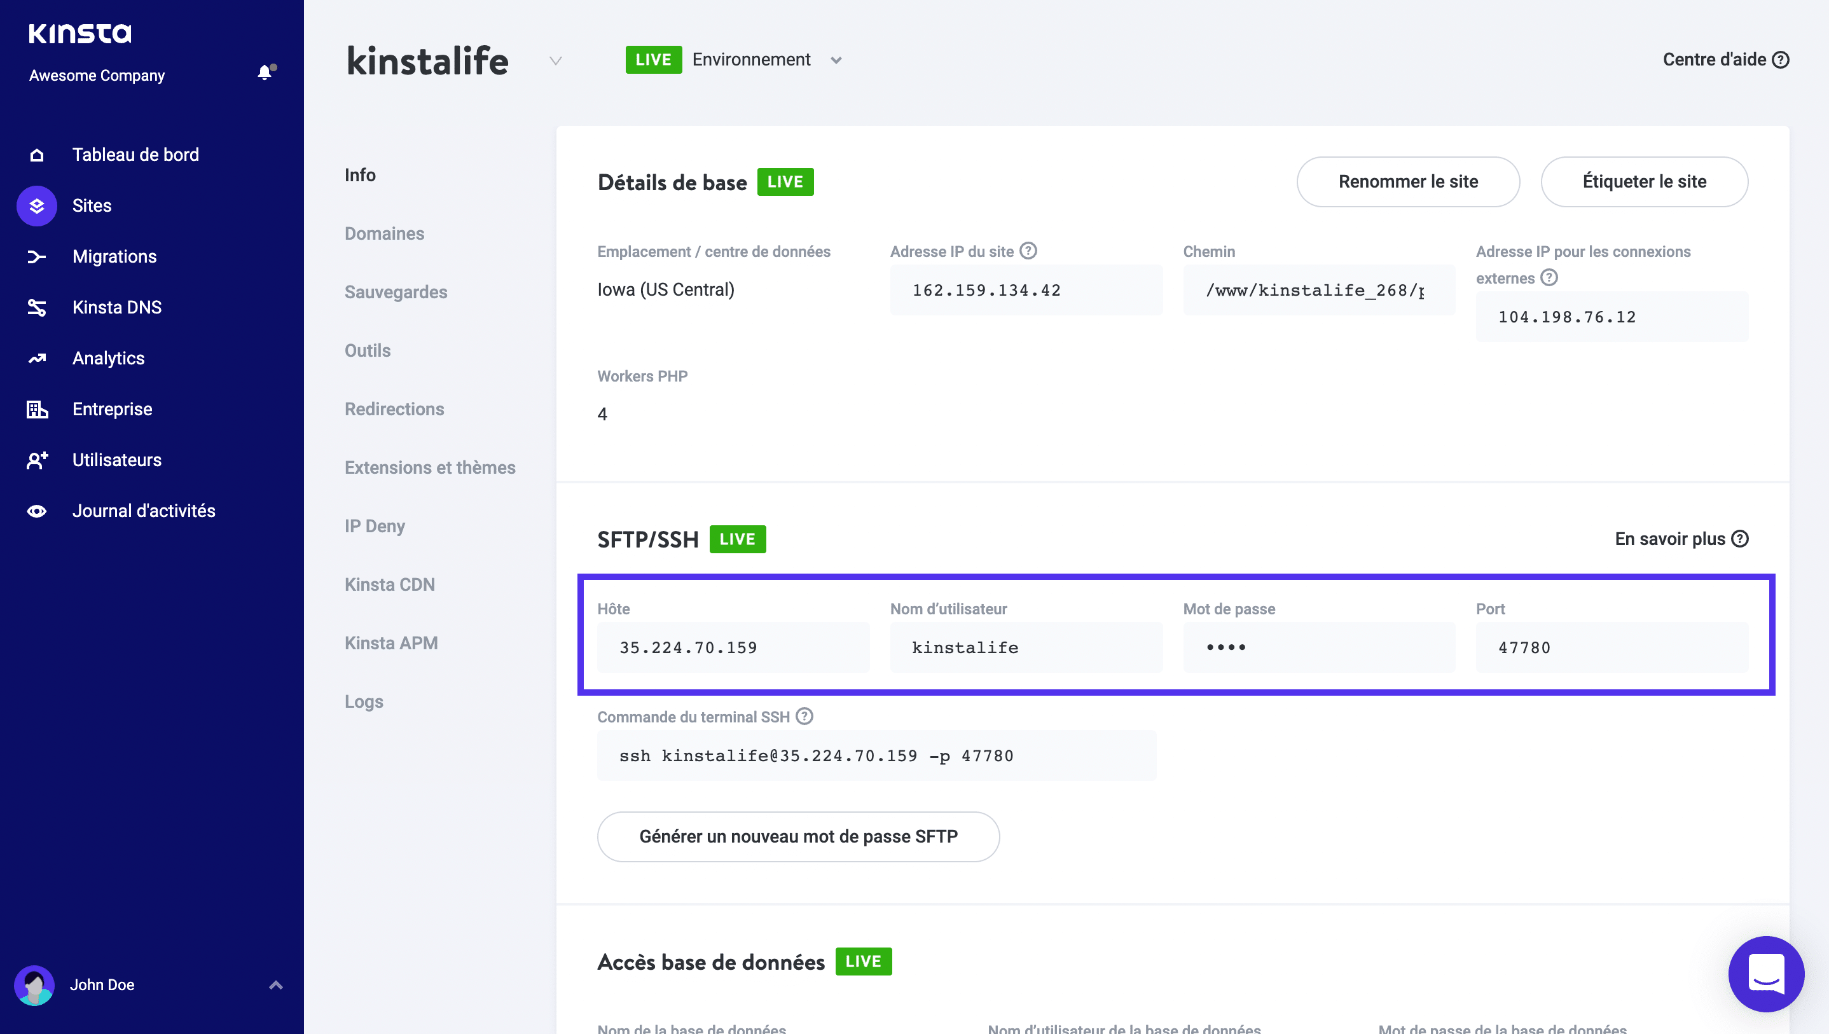Click the SSH terminal command field
Screen dimensions: 1829x1034
(x=877, y=755)
